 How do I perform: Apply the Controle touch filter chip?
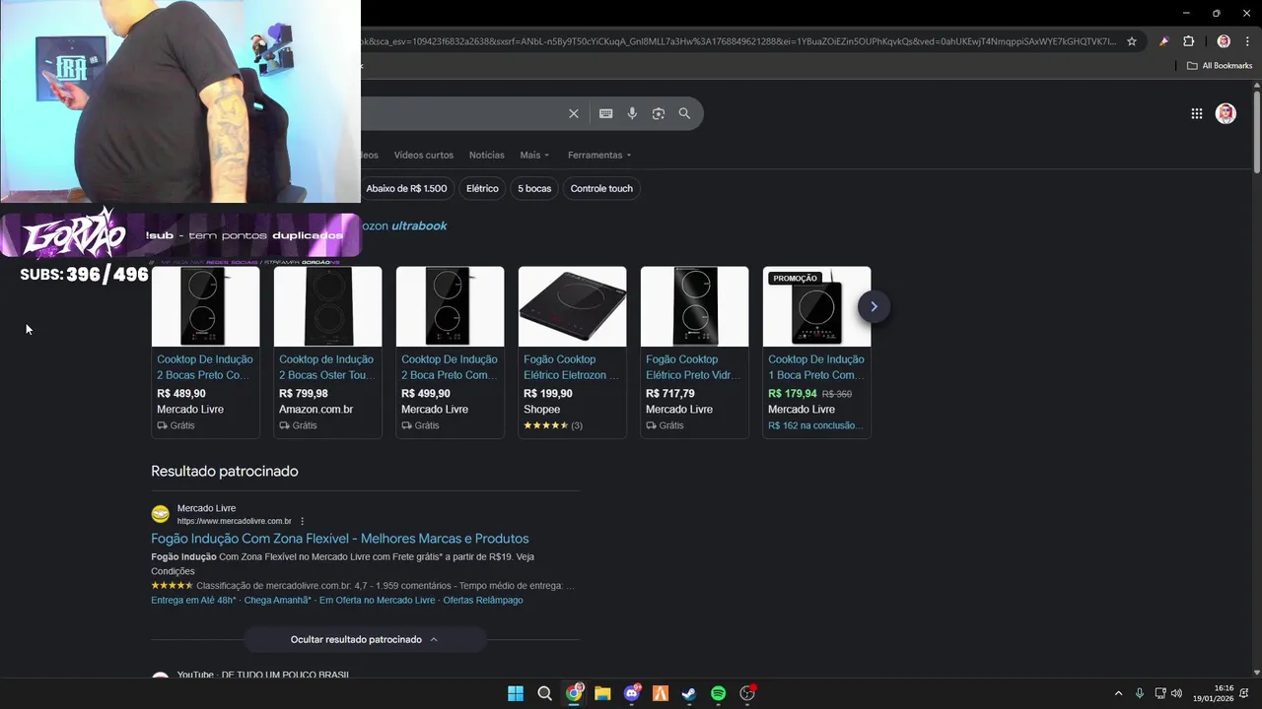point(601,188)
